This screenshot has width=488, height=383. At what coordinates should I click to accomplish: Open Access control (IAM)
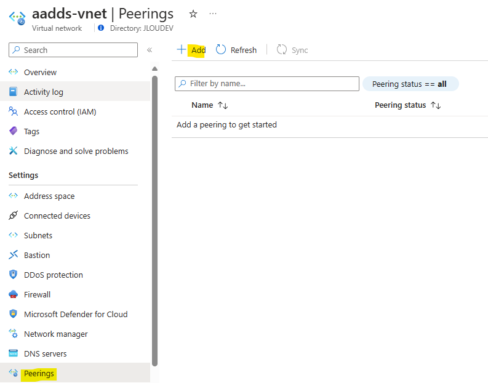(60, 112)
